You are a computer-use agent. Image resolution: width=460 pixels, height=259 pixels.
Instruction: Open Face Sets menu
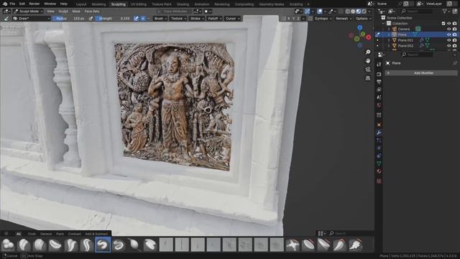tap(92, 12)
